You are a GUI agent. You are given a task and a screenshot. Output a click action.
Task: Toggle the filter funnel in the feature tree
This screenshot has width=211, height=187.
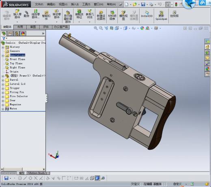coord(4,38)
